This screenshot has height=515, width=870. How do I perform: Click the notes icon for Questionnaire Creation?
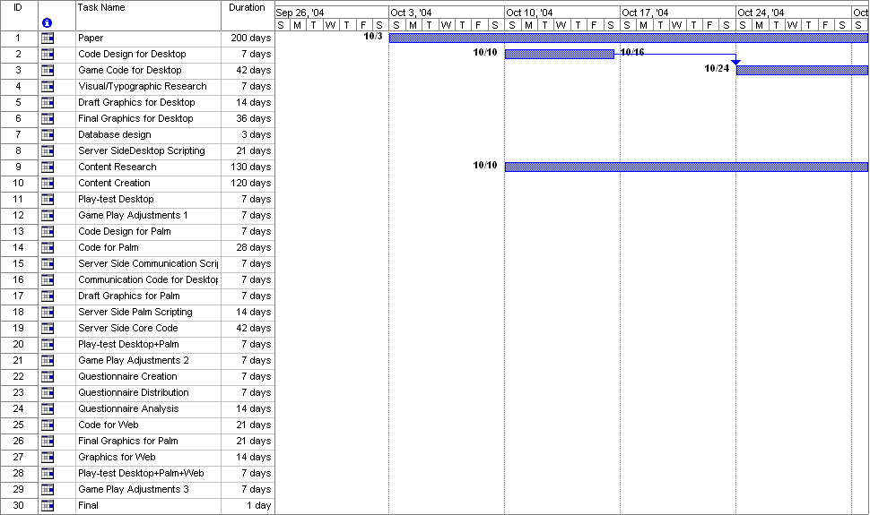(x=48, y=377)
